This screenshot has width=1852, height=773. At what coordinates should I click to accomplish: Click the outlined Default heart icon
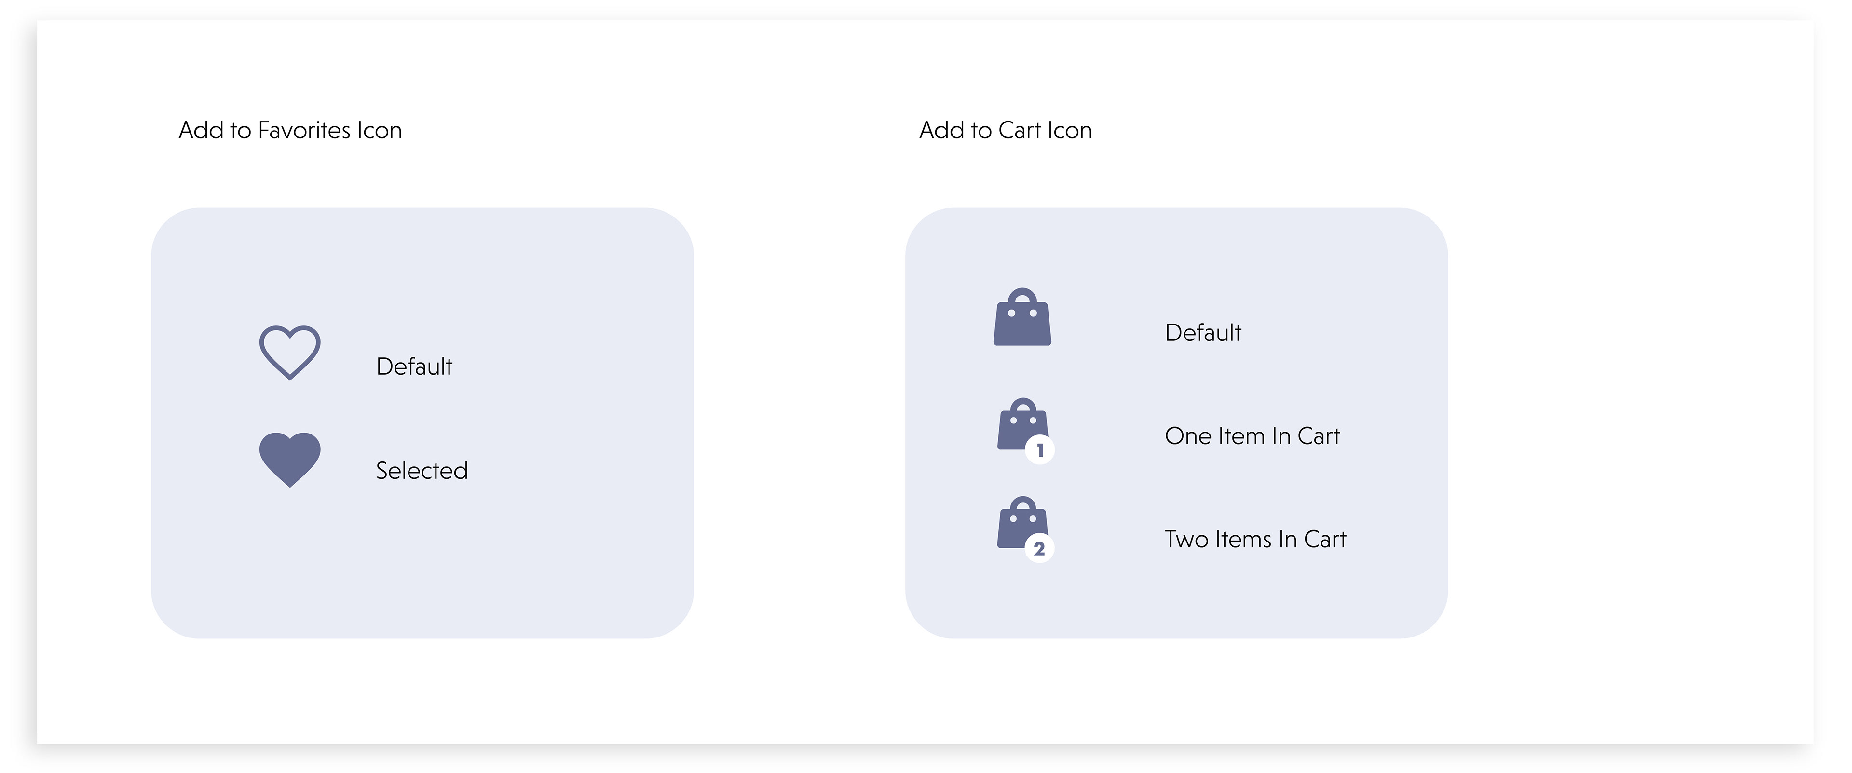point(290,353)
